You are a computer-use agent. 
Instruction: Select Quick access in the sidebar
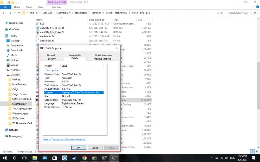pyautogui.click(x=16, y=23)
